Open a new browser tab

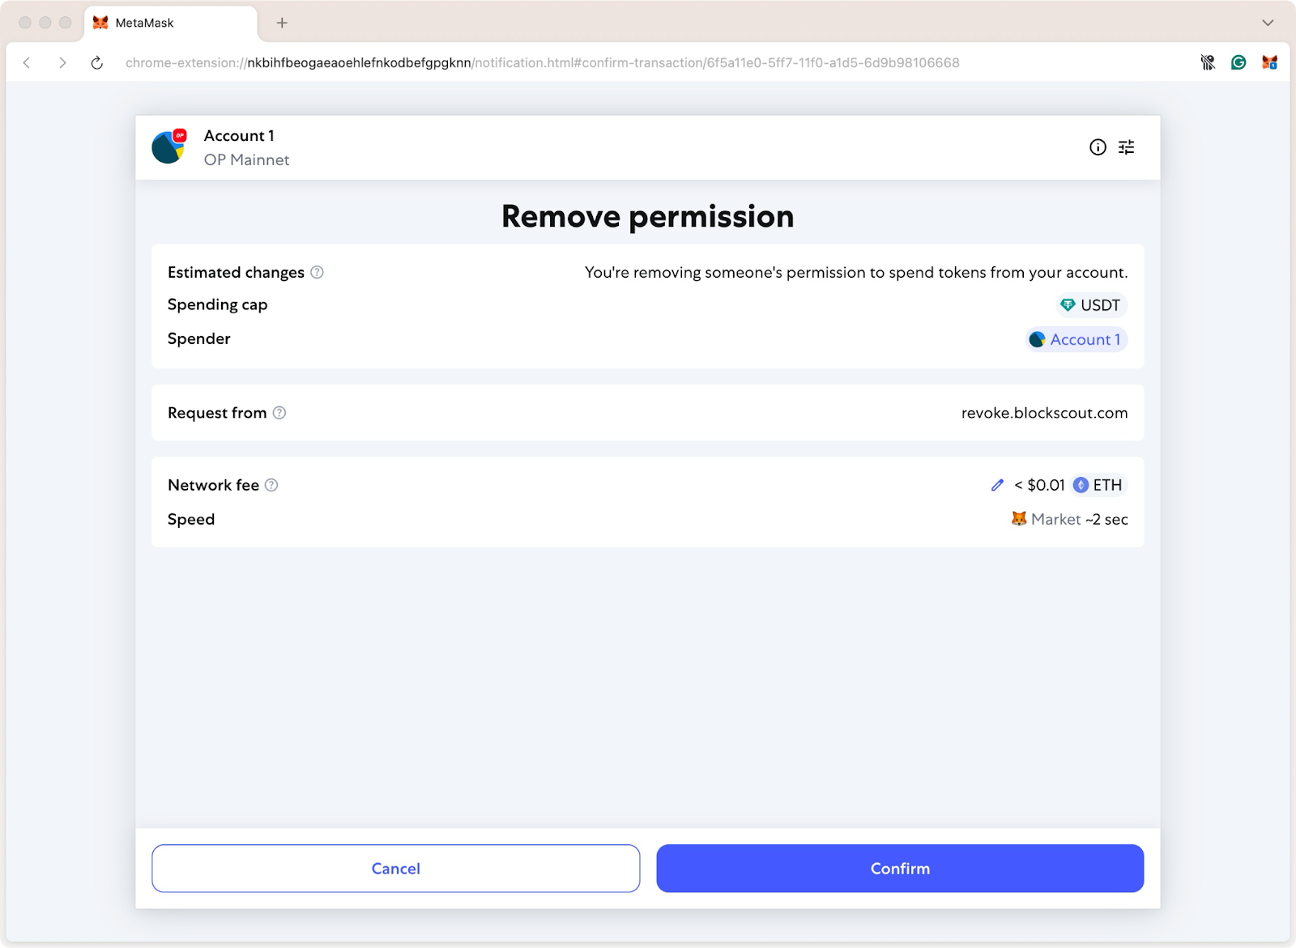click(282, 23)
